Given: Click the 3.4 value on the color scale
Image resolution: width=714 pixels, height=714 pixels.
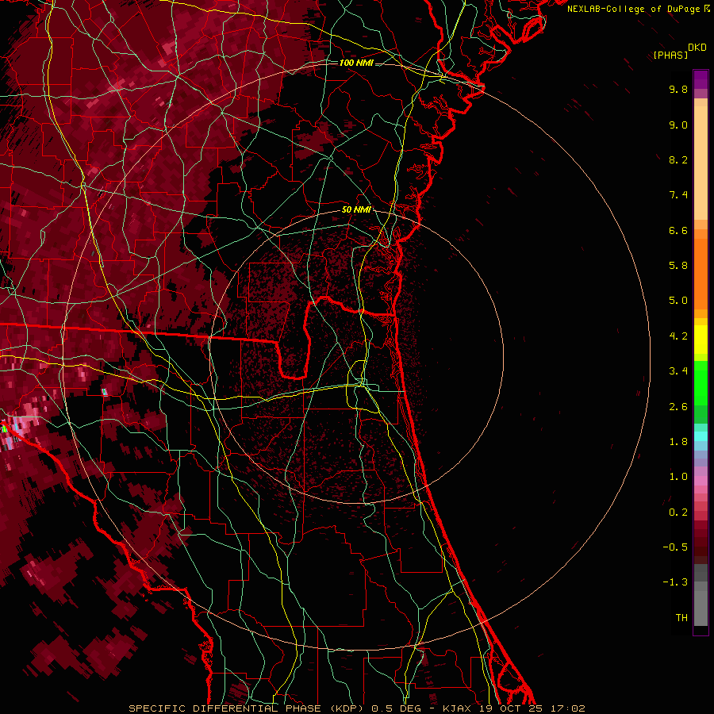Looking at the screenshot, I should (x=678, y=371).
